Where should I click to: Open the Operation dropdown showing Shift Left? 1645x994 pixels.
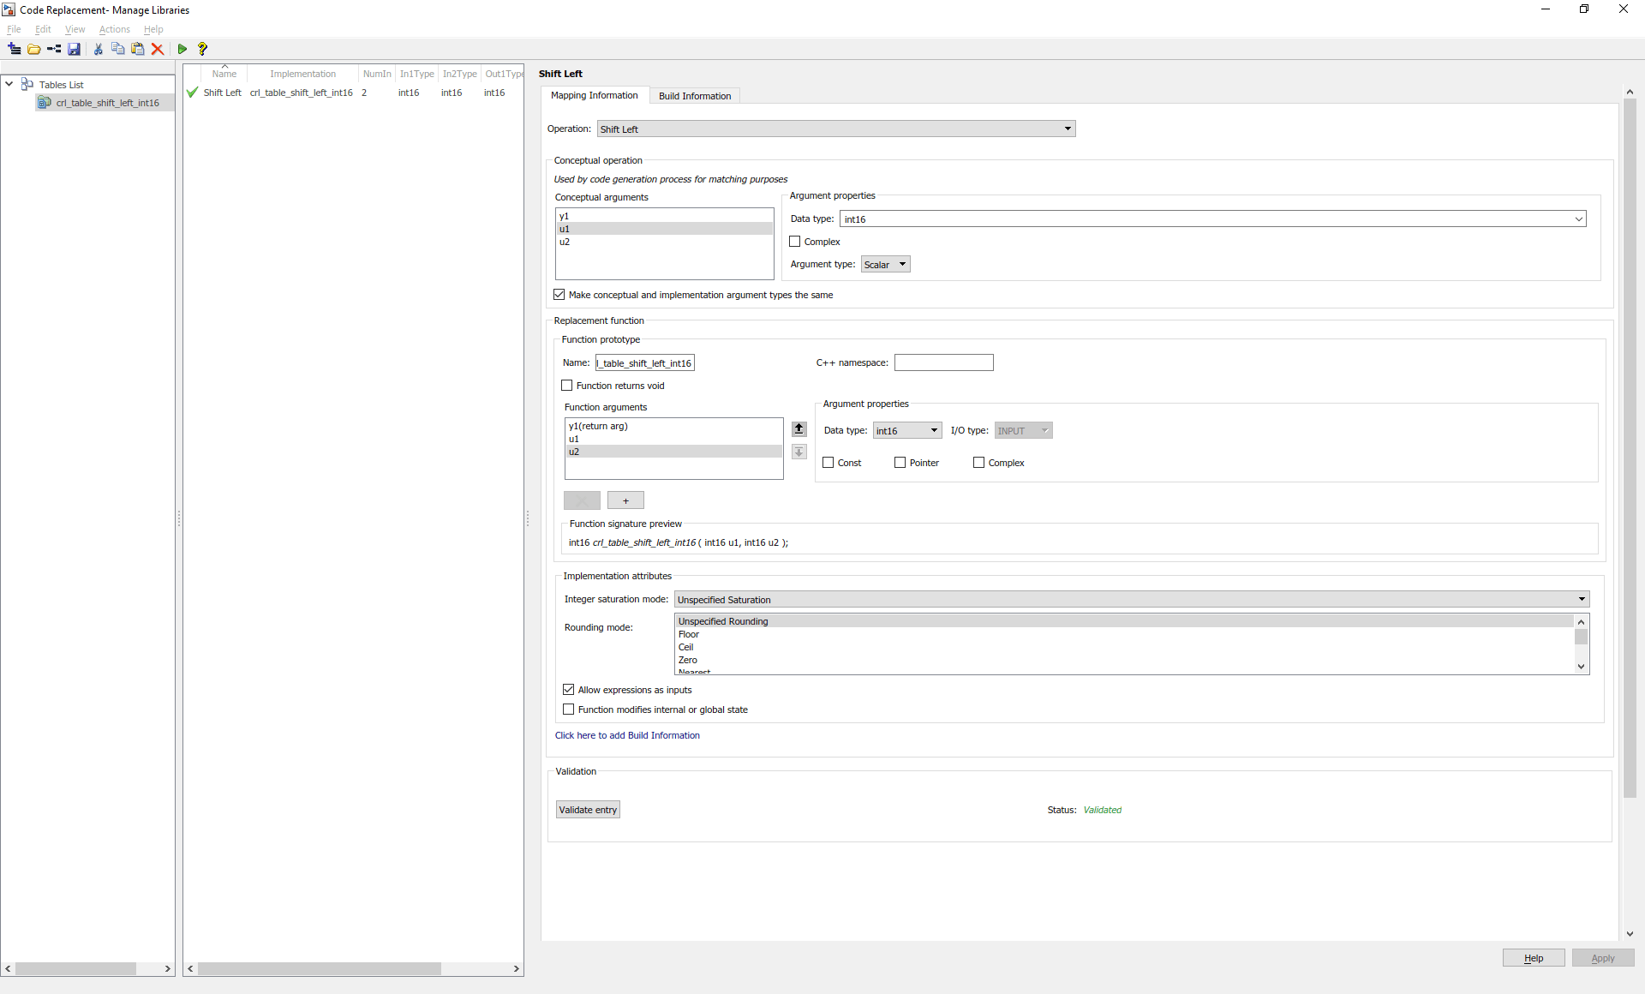(835, 129)
